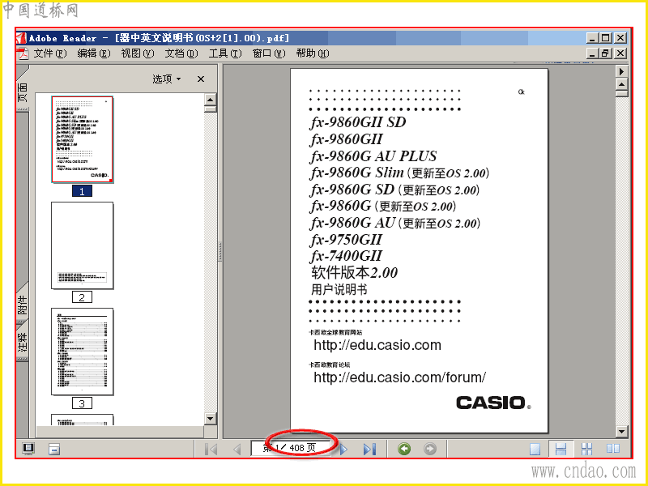Click gray next view arrow
Screen dimensions: 648x486
pyautogui.click(x=430, y=449)
